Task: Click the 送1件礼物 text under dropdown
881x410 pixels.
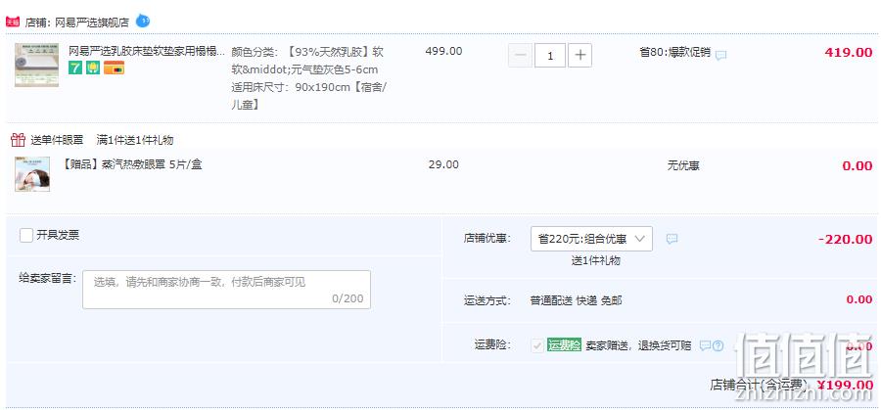Action: click(x=595, y=260)
